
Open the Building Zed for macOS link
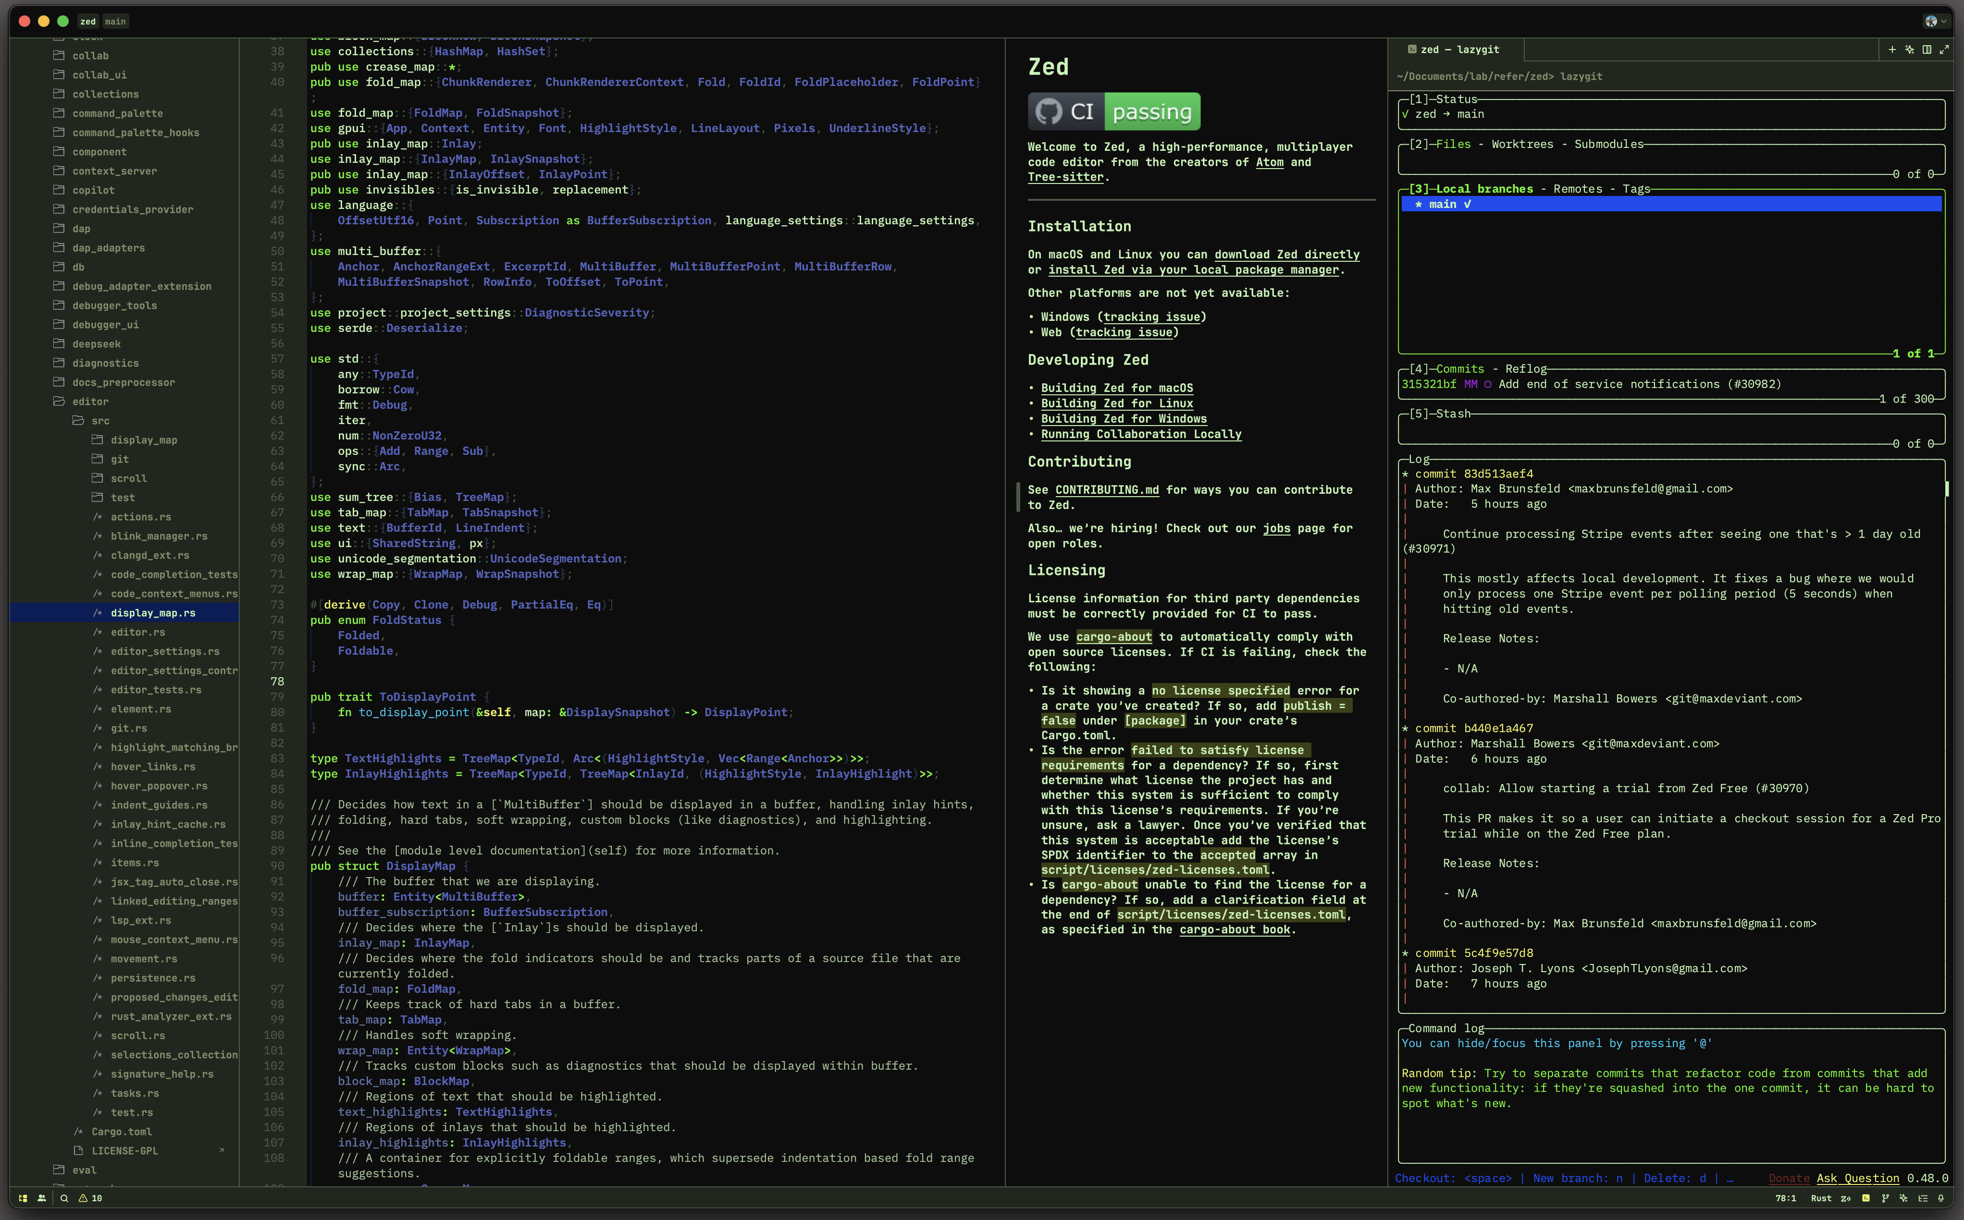click(x=1116, y=388)
